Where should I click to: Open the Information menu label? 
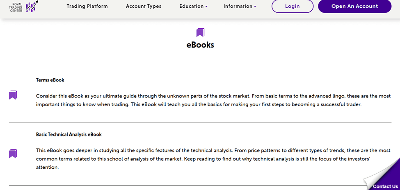tap(238, 7)
